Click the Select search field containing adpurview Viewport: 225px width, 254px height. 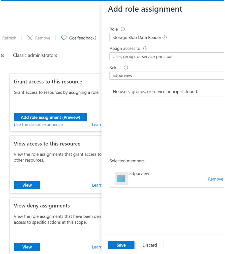click(x=167, y=76)
